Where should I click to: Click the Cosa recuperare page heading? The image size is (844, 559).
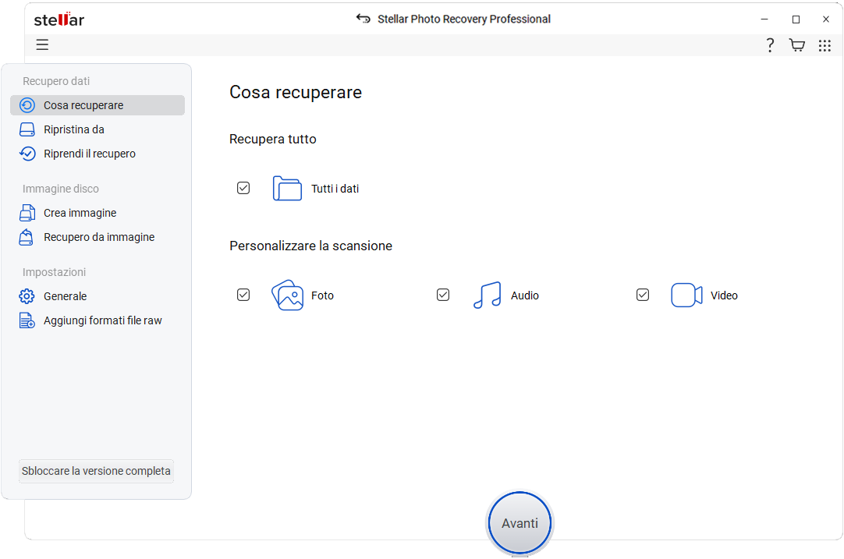coord(296,93)
